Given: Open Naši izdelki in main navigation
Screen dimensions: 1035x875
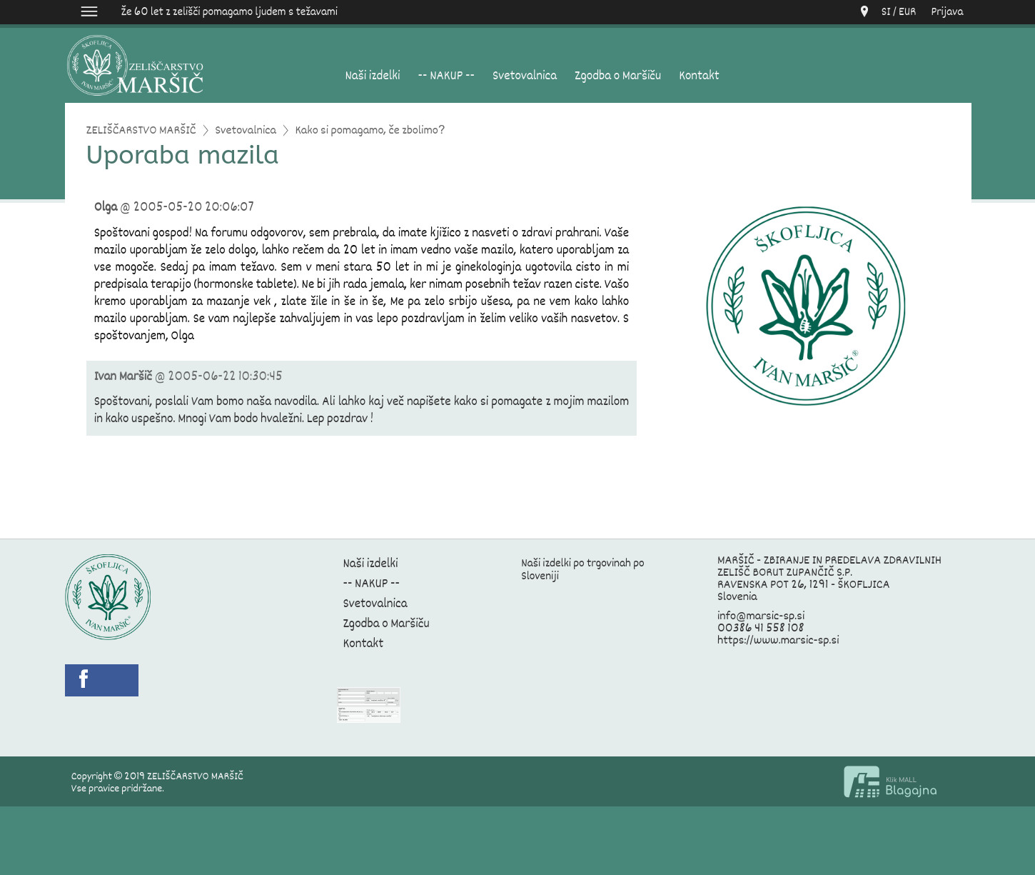Looking at the screenshot, I should (x=373, y=76).
